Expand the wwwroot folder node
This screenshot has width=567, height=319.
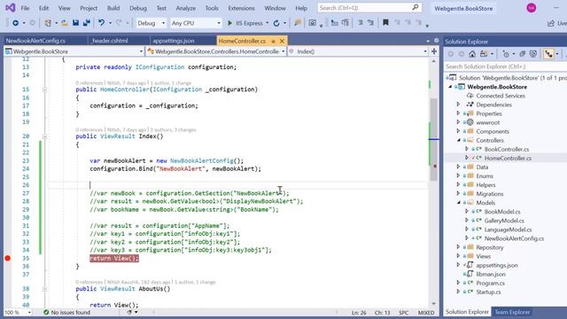[458, 122]
